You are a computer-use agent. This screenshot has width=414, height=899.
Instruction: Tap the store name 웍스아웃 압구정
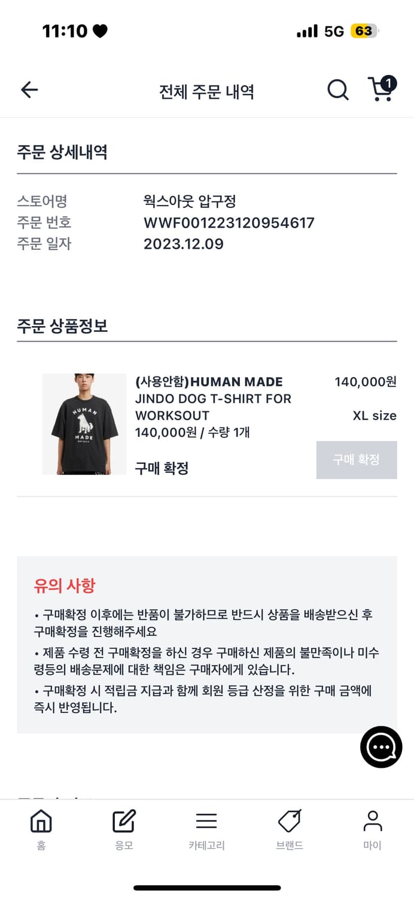pyautogui.click(x=190, y=201)
